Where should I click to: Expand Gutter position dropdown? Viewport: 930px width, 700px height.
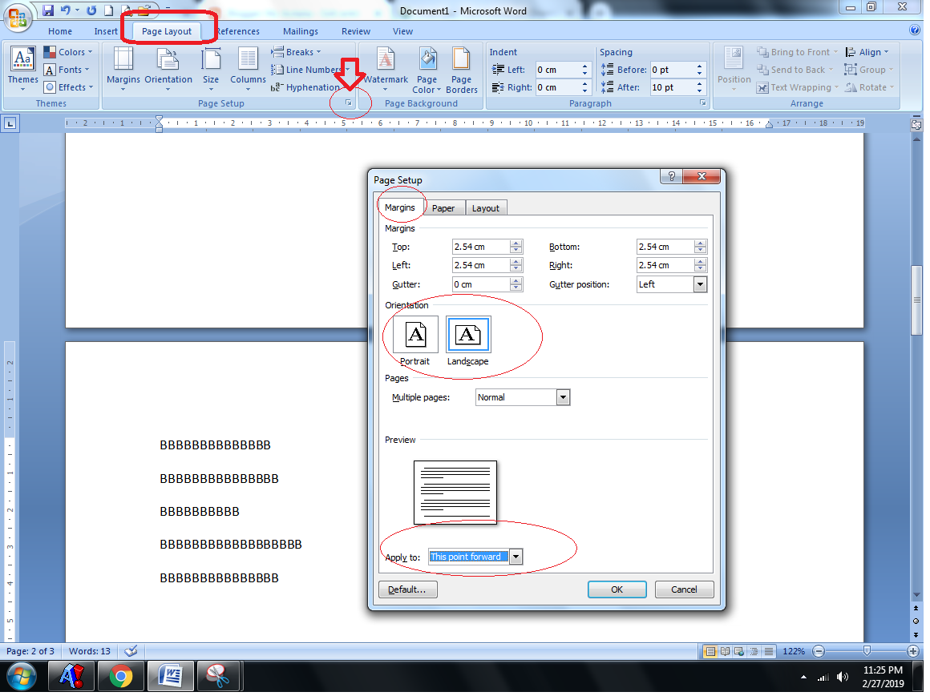(x=701, y=284)
